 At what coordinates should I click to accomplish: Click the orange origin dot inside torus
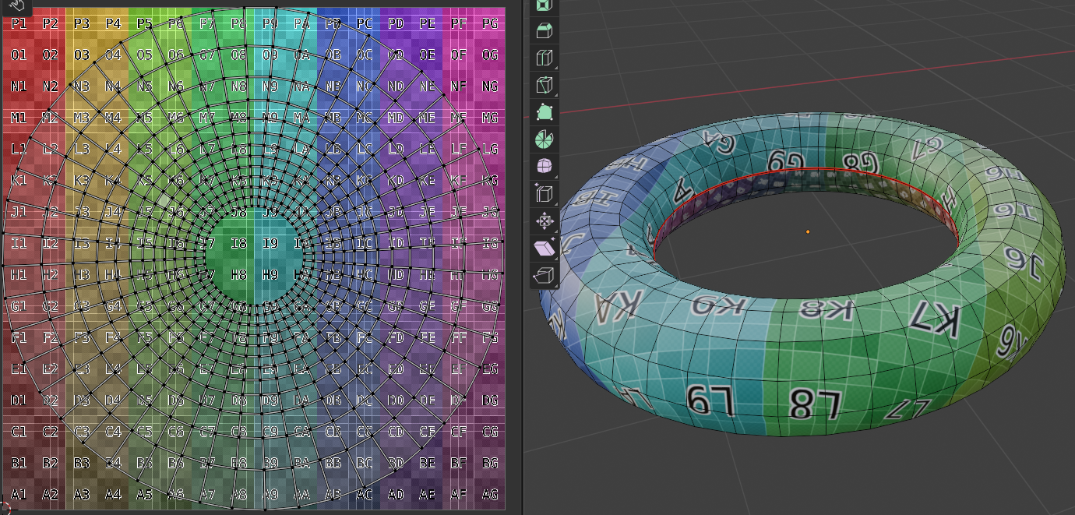[808, 231]
